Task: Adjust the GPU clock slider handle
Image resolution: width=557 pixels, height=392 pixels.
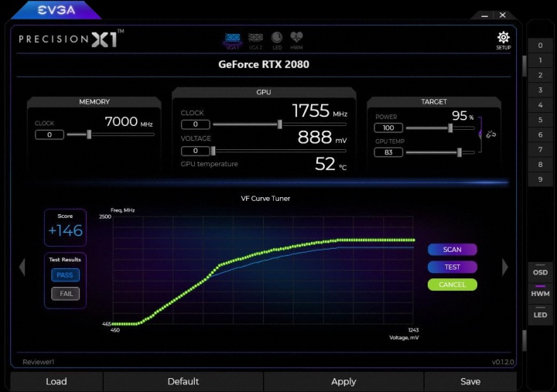Action: tap(280, 124)
